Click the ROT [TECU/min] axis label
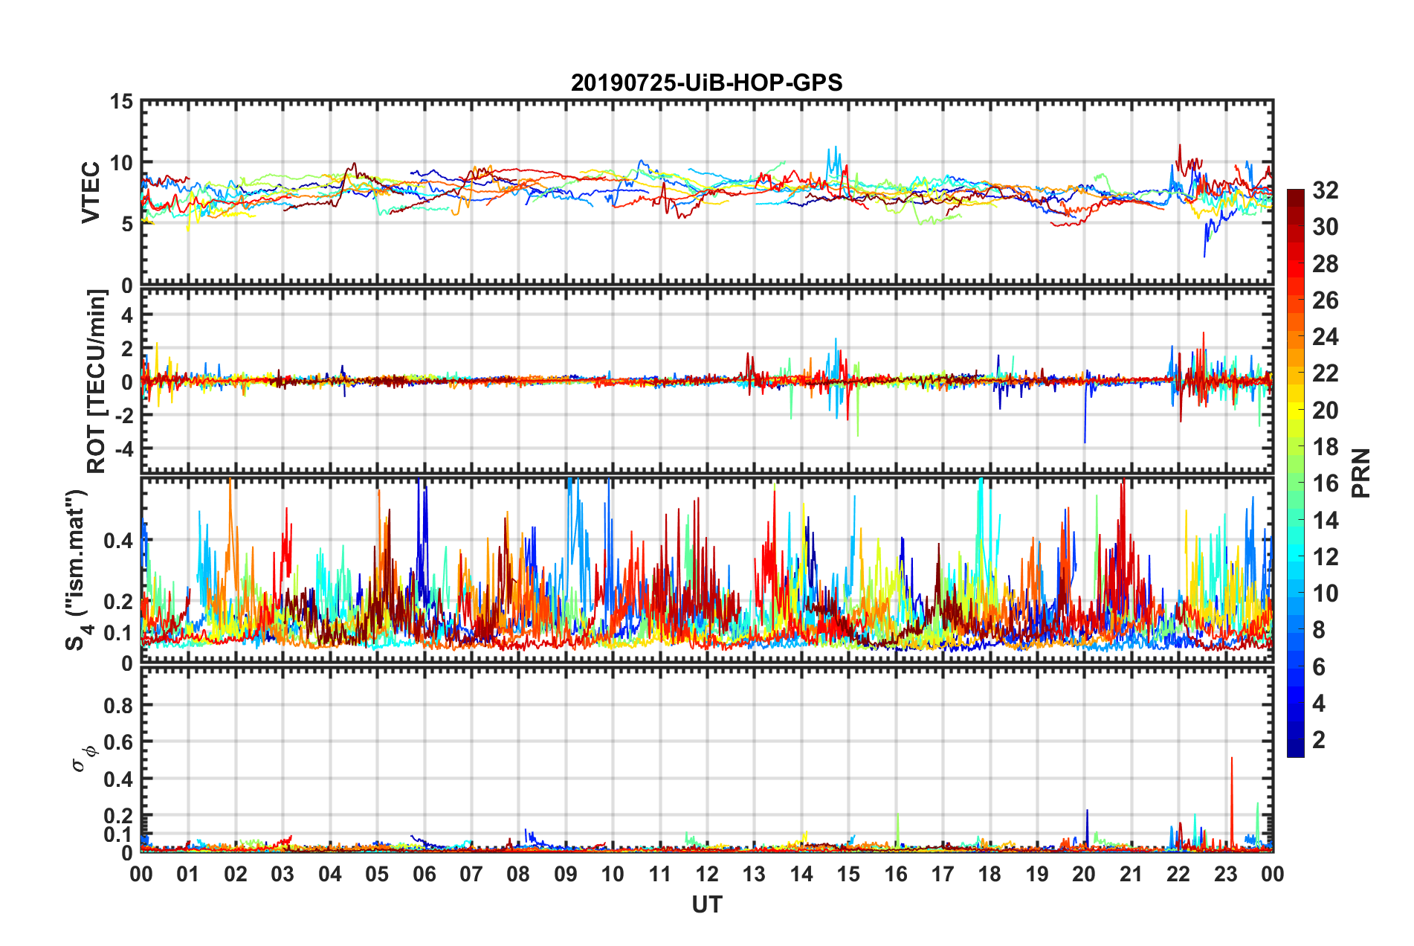Screen dimensions: 1414x946 point(97,382)
